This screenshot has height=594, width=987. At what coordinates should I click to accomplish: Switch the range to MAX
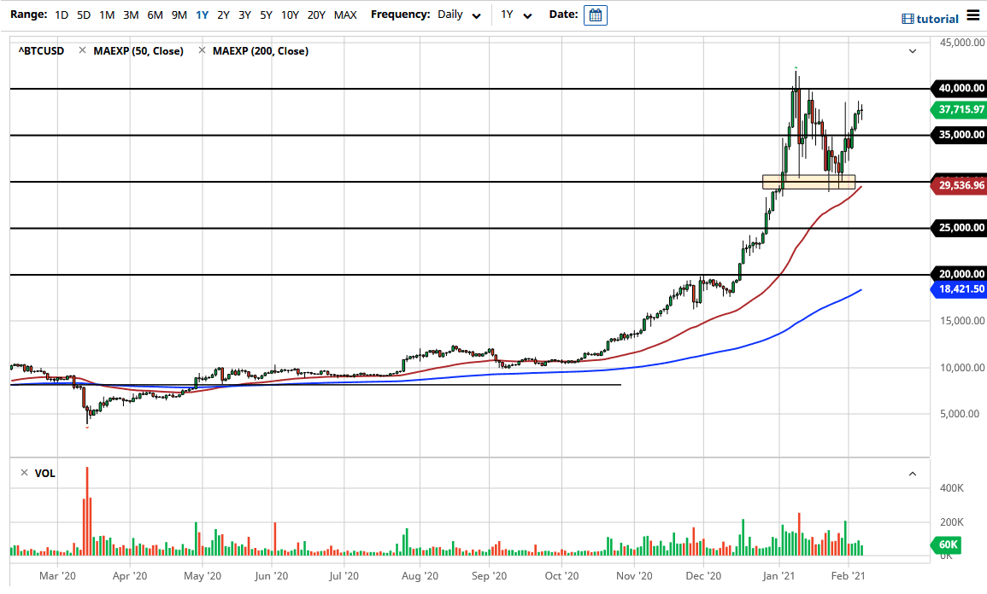click(345, 15)
